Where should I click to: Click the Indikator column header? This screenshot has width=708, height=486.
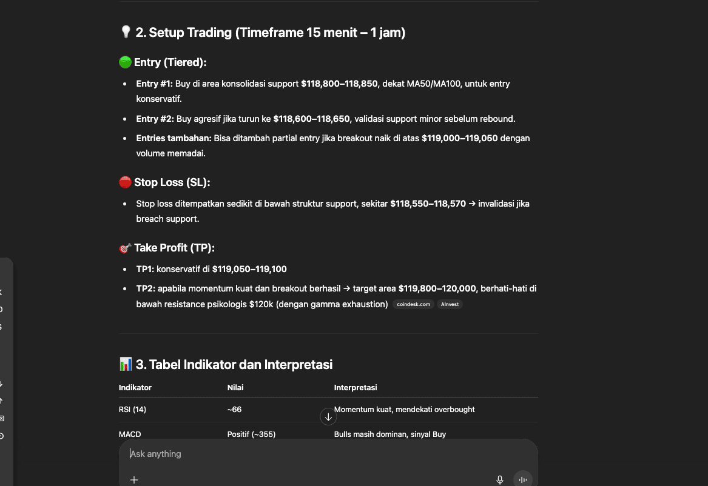(135, 387)
